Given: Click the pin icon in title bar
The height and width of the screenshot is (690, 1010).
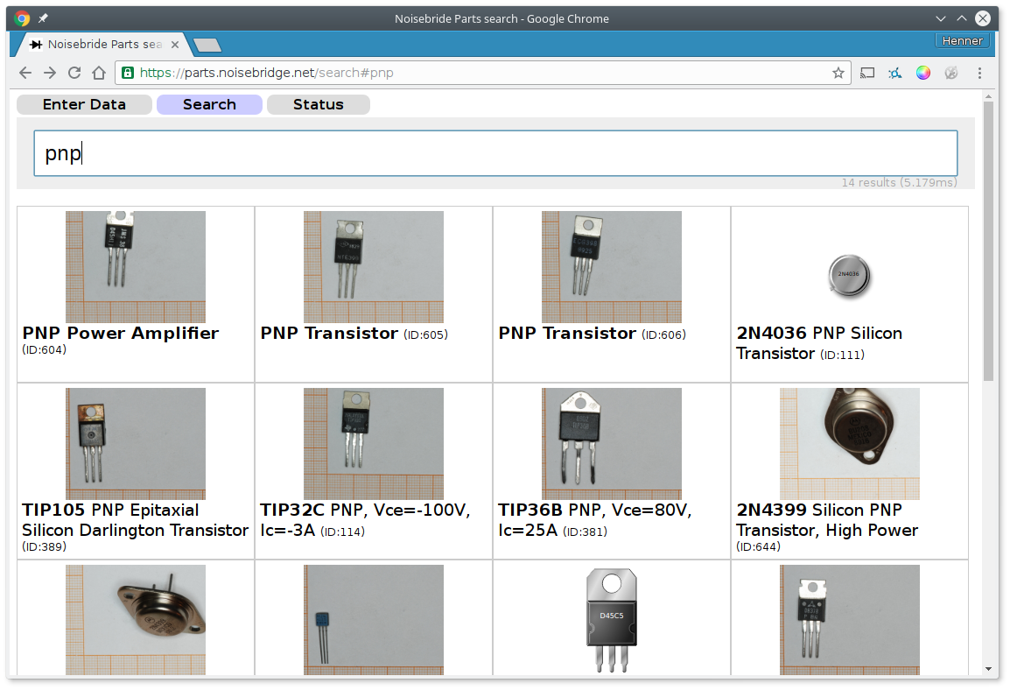Looking at the screenshot, I should pyautogui.click(x=43, y=18).
